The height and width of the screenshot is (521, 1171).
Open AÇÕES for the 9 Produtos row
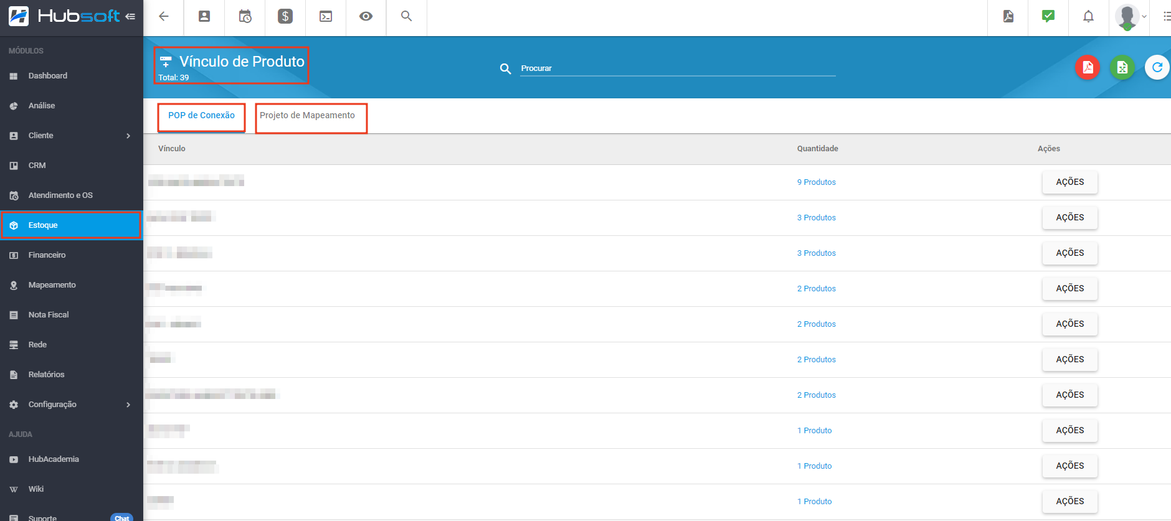(1070, 182)
